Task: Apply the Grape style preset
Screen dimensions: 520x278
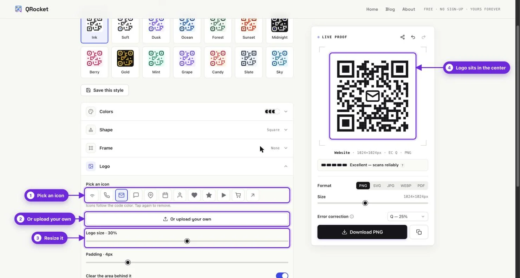Action: pos(187,62)
